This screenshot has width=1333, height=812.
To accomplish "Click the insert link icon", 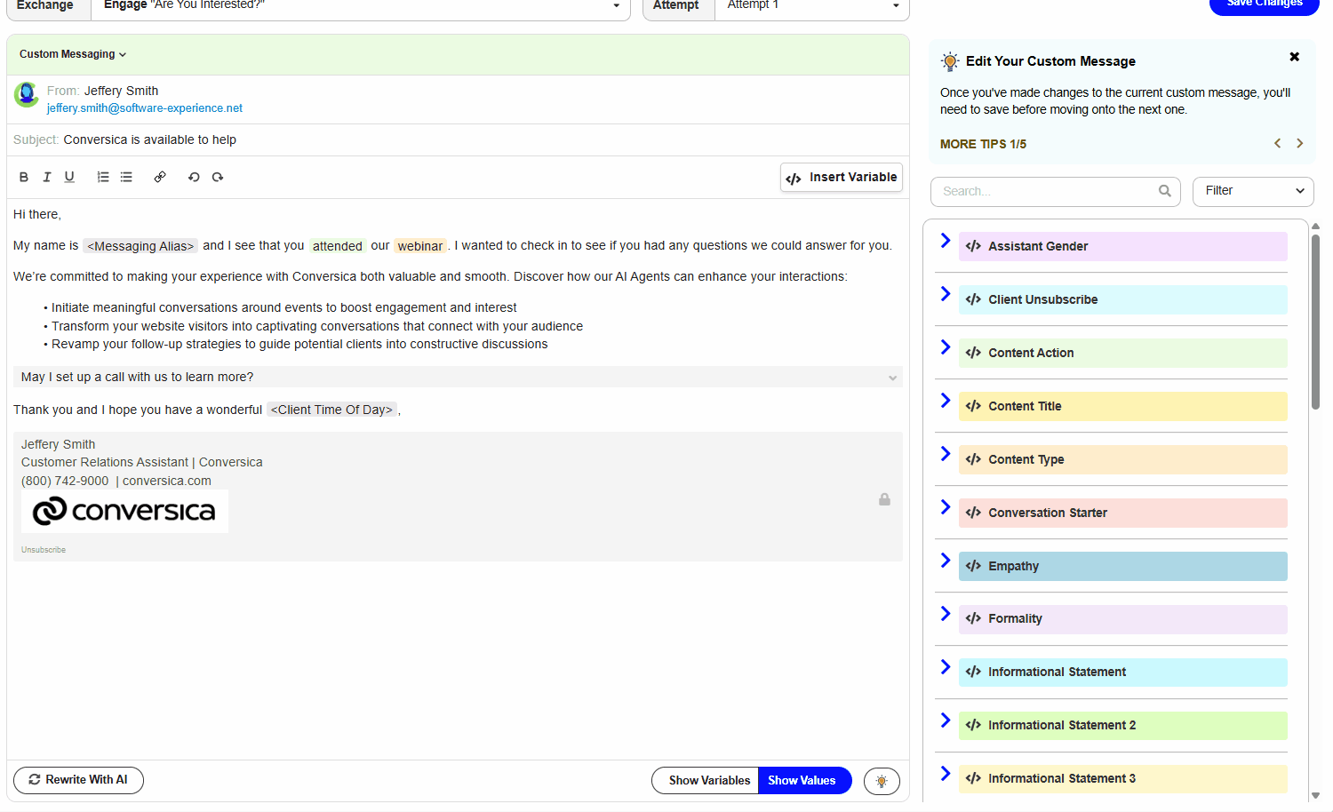I will [160, 178].
